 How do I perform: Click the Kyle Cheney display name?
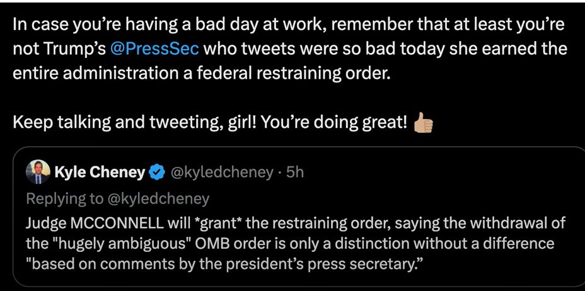(100, 172)
